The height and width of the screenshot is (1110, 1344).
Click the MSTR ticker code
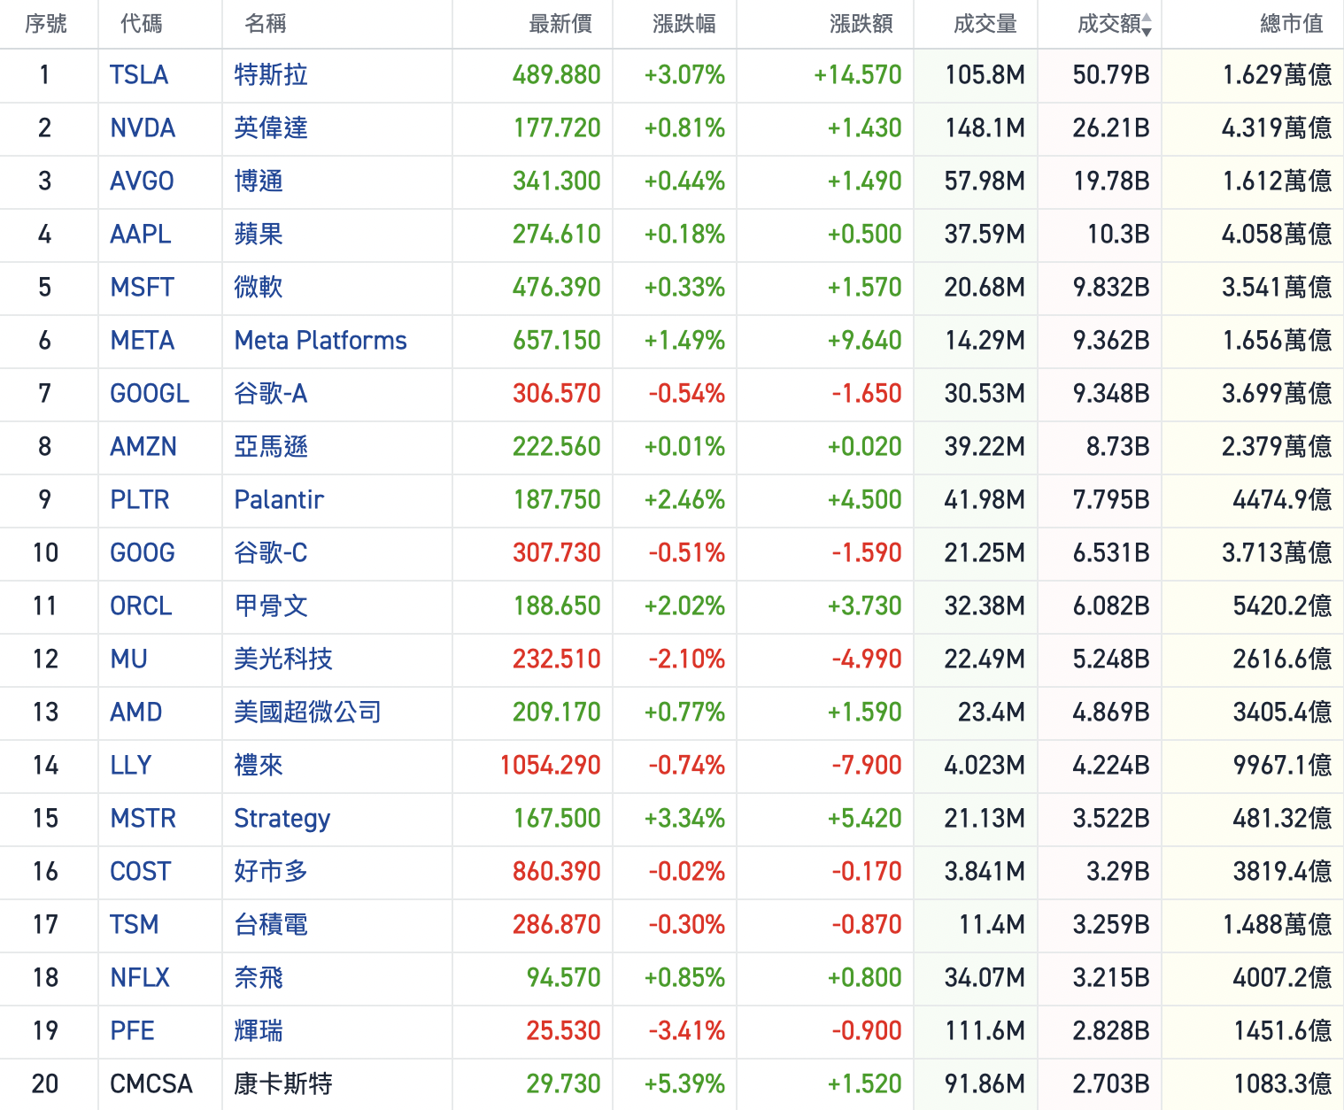tap(143, 819)
